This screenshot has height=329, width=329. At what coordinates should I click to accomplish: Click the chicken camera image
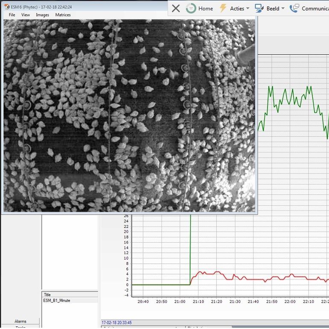tap(129, 116)
